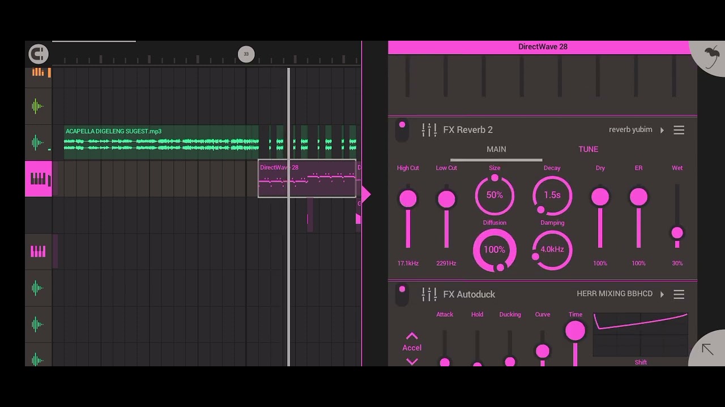This screenshot has height=407, width=725.
Task: Click the DirectWave 28 title bar
Action: pyautogui.click(x=543, y=47)
